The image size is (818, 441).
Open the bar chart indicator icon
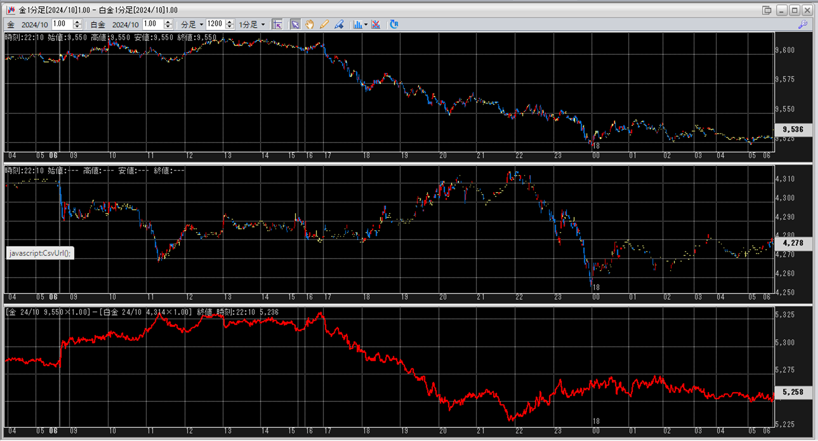[358, 25]
